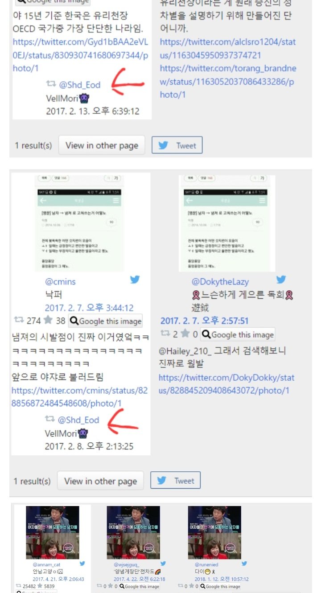Click the Twitter bird icon beside @annam_cat

(x=82, y=564)
